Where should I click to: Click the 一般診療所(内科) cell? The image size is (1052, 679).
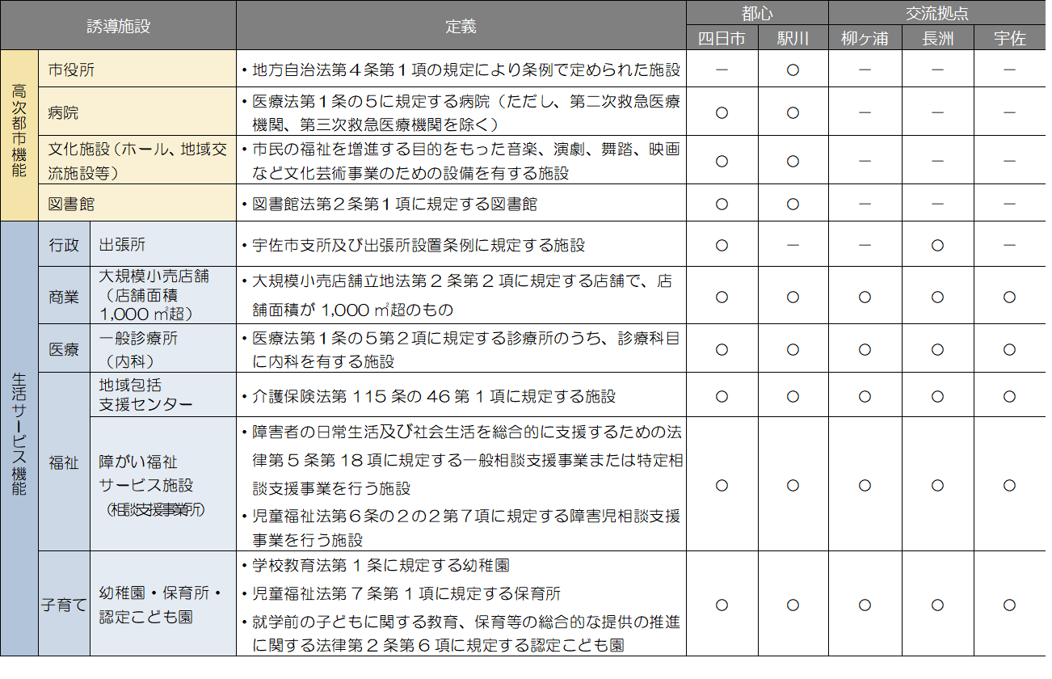(x=163, y=349)
